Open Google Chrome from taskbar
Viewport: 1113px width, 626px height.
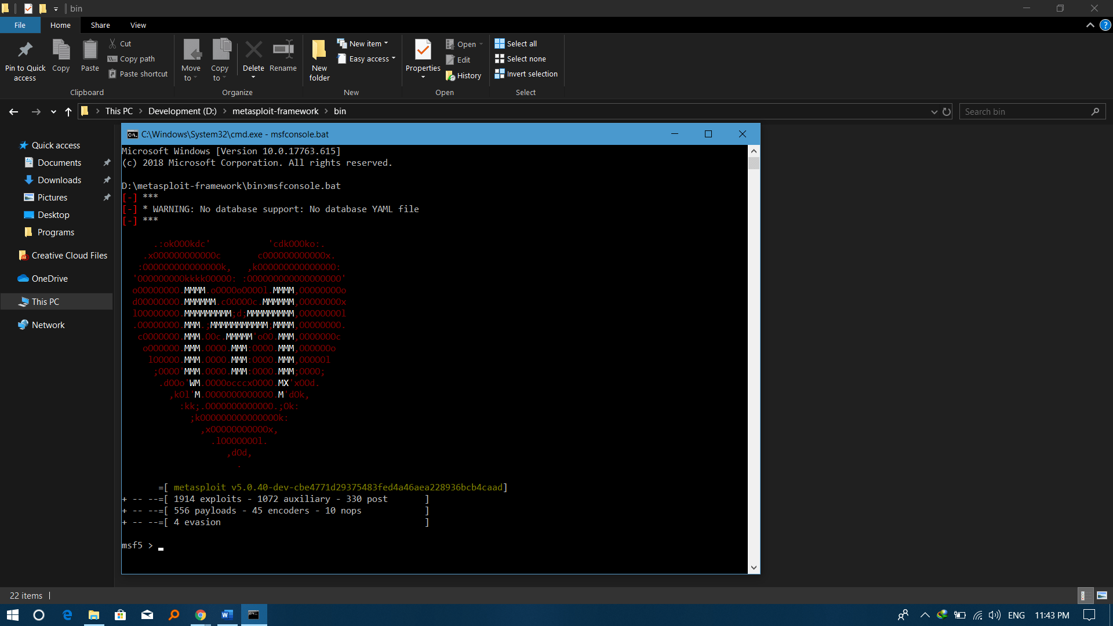click(201, 615)
